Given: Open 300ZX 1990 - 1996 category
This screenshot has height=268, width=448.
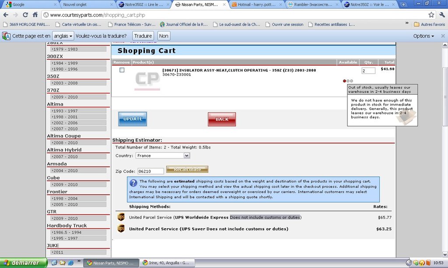Looking at the screenshot, I should coord(78,69).
